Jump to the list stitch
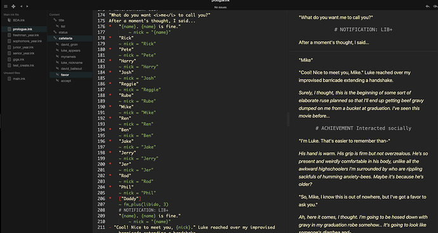 pos(63,26)
